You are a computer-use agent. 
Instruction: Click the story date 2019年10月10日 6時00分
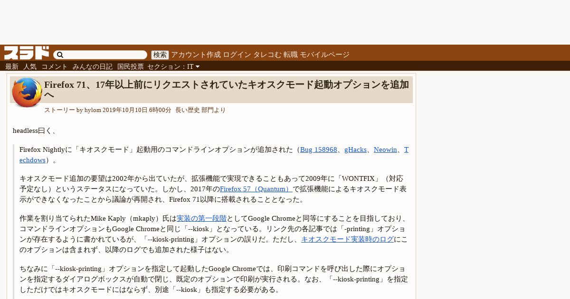pyautogui.click(x=137, y=110)
